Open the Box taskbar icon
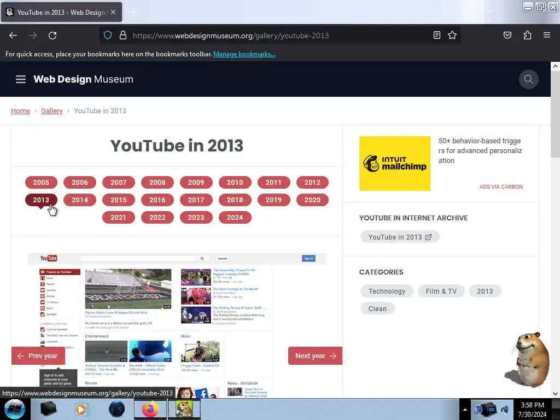Screen dimensions: 560x420 184,409
